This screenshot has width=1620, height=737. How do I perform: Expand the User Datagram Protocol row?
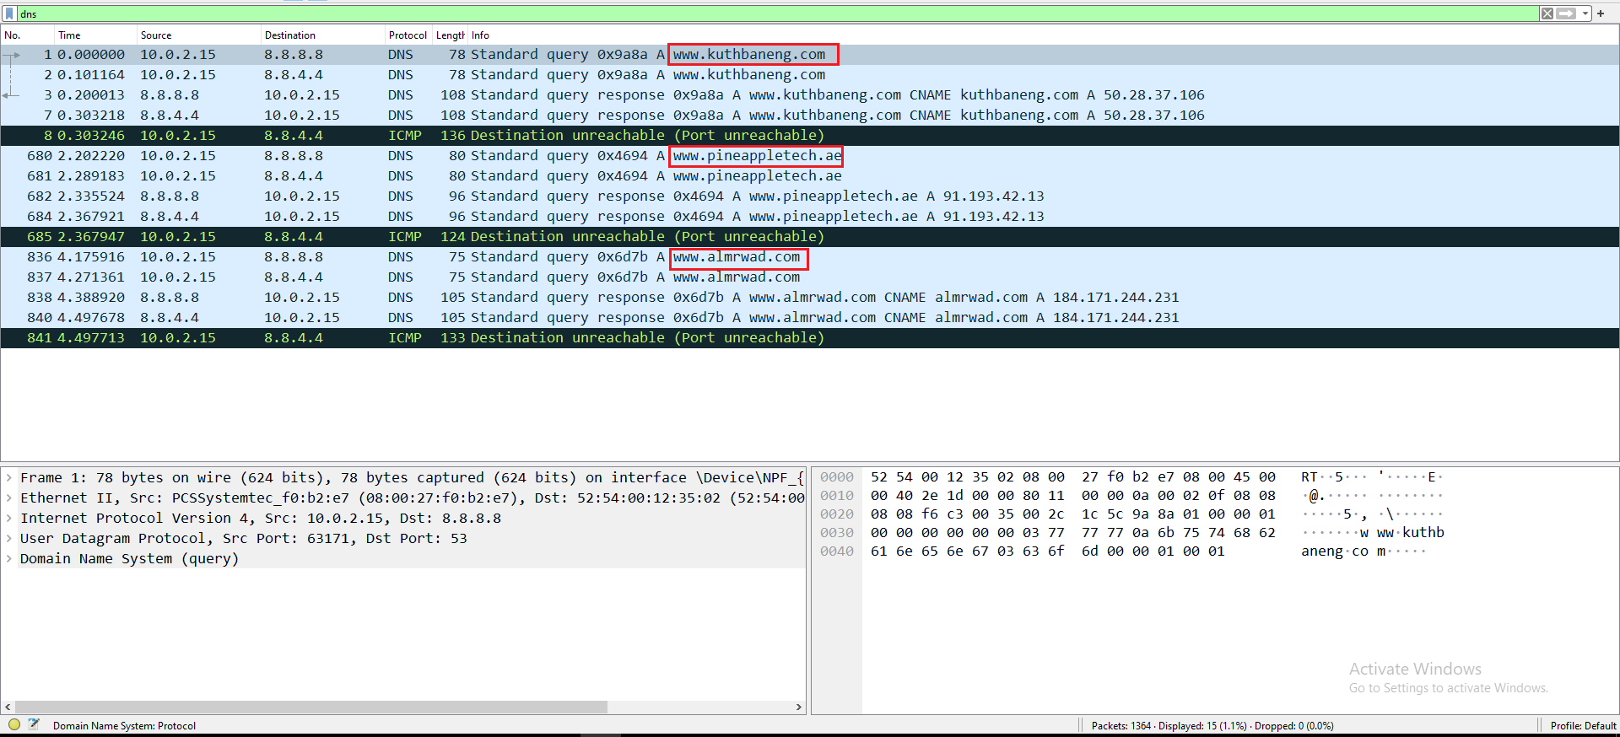[x=9, y=539]
